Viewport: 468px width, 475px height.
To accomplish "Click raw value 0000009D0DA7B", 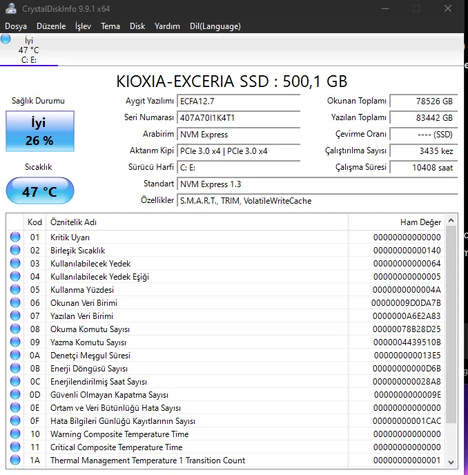I will pyautogui.click(x=406, y=302).
